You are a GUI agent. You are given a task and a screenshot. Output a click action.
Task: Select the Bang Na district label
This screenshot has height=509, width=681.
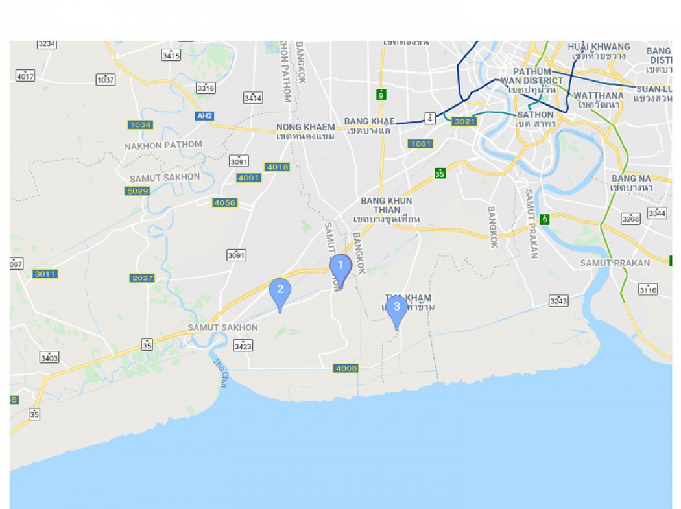point(632,183)
